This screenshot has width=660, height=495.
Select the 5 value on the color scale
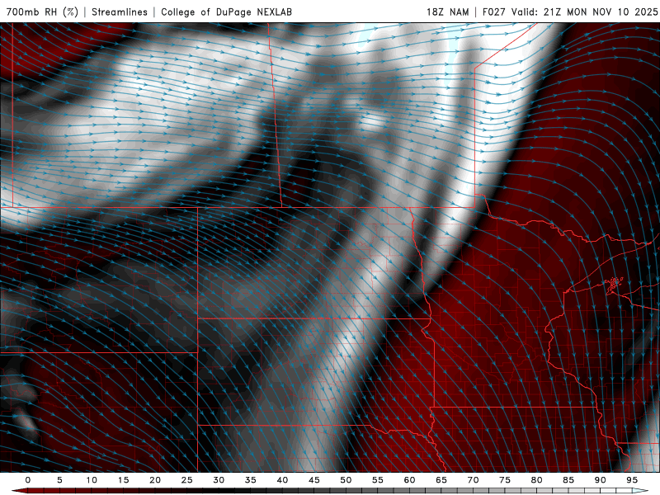(59, 480)
